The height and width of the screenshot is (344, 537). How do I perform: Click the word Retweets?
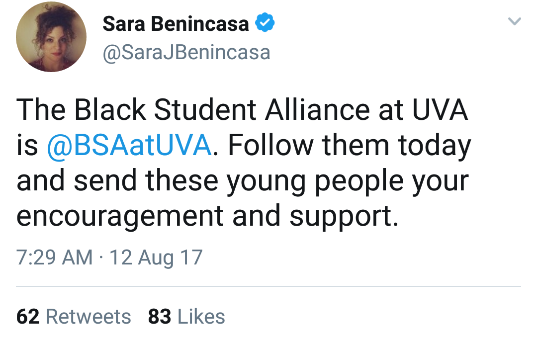pyautogui.click(x=89, y=317)
